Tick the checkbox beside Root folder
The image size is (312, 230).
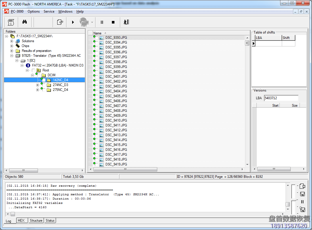[x=34, y=70]
